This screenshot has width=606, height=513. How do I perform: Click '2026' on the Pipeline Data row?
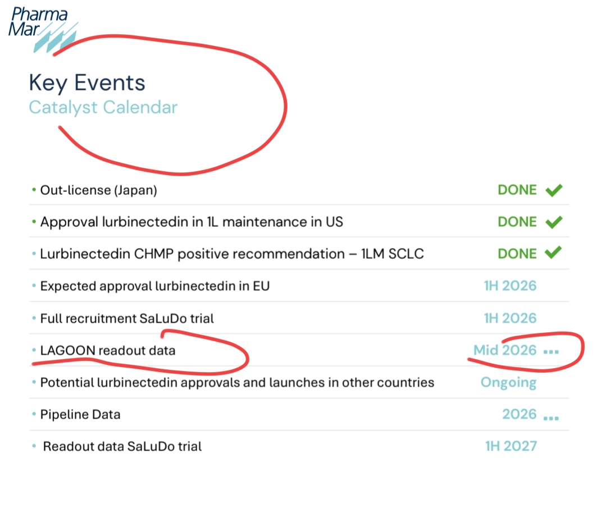[520, 414]
